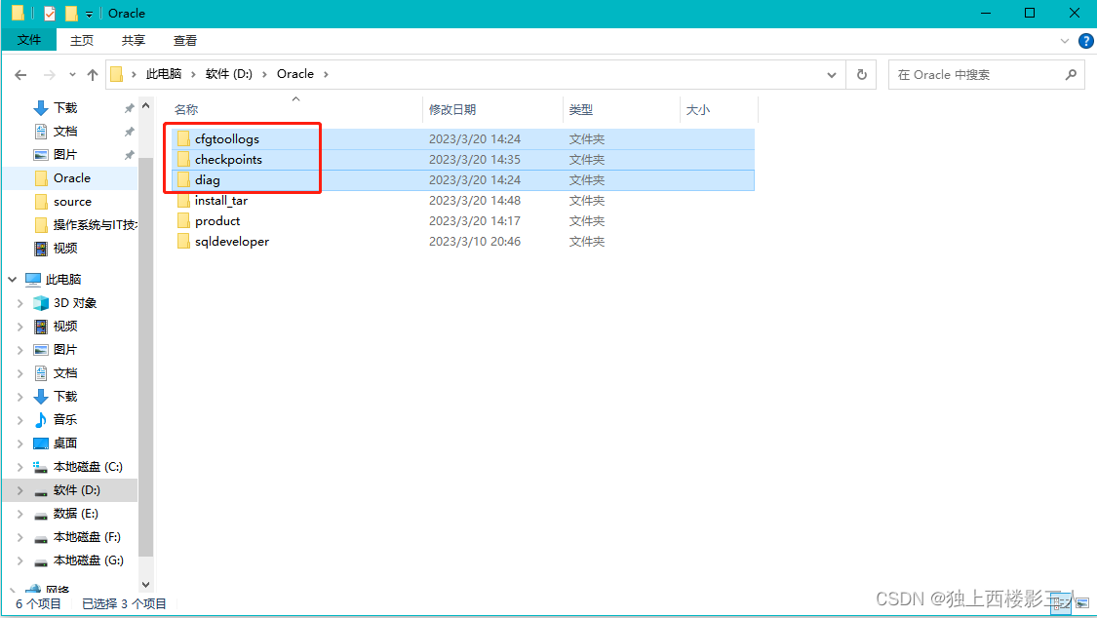Sort files by the 大小 column
1097x618 pixels.
(x=697, y=110)
